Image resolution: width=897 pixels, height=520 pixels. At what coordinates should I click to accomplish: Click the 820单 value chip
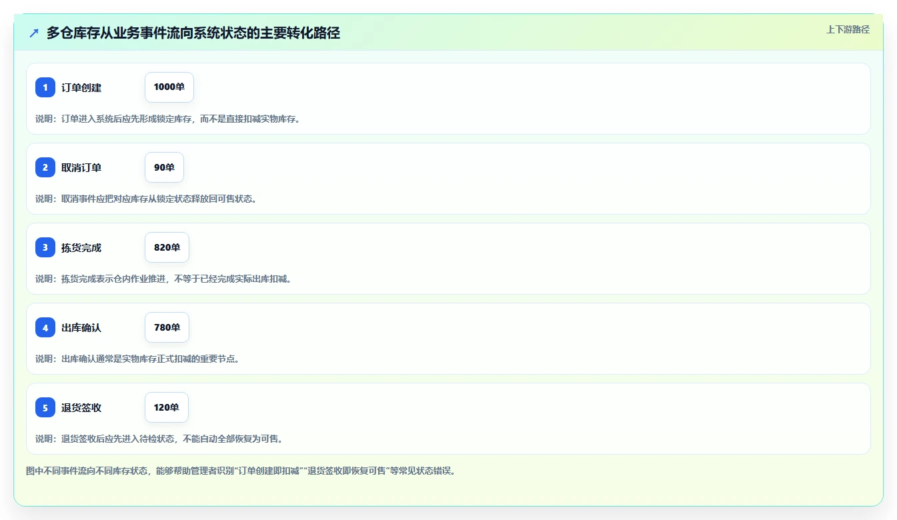[x=167, y=247]
